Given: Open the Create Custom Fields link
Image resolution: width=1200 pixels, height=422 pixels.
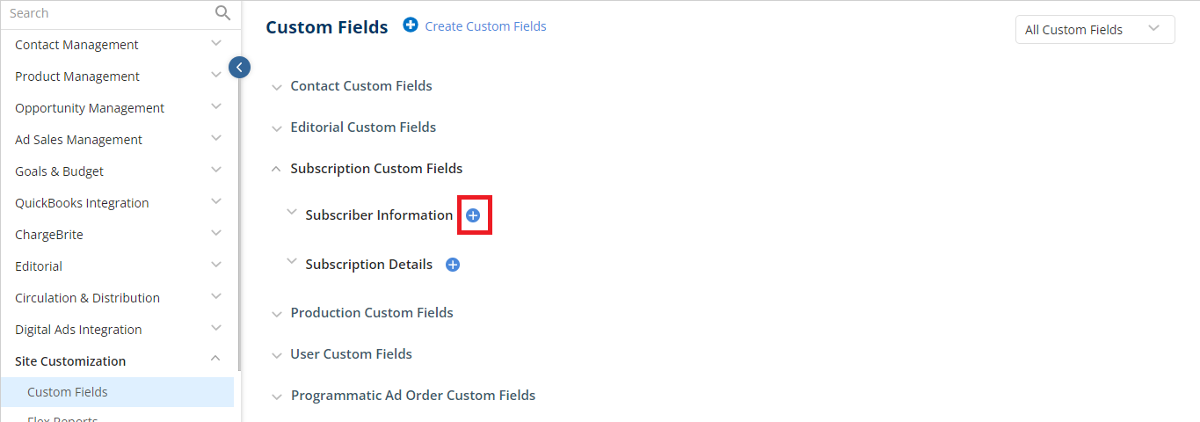Looking at the screenshot, I should (485, 26).
